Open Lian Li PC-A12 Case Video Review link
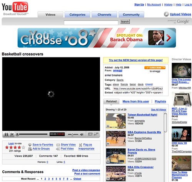 (179, 111)
